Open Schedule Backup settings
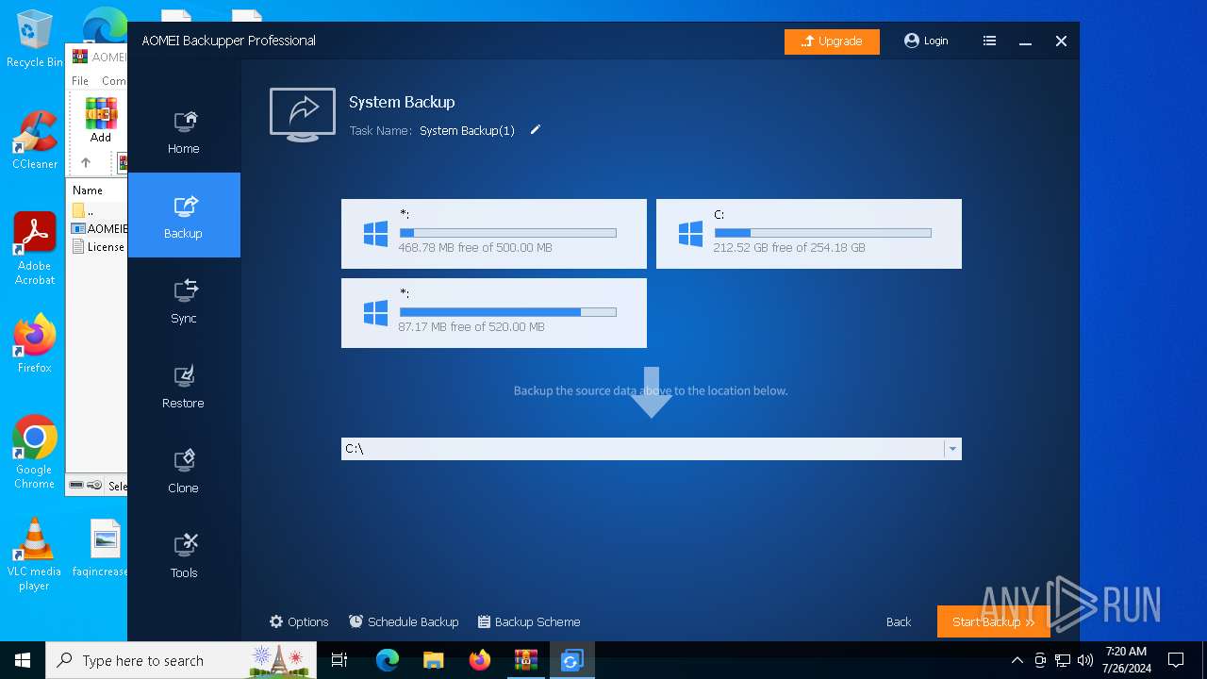Image resolution: width=1207 pixels, height=679 pixels. click(404, 621)
